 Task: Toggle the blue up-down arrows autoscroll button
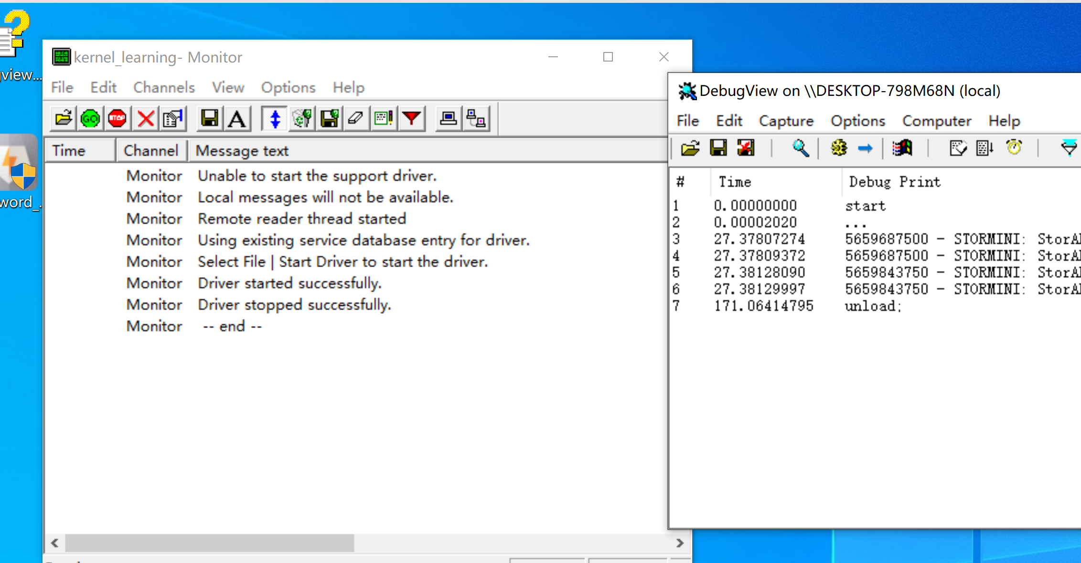(275, 118)
